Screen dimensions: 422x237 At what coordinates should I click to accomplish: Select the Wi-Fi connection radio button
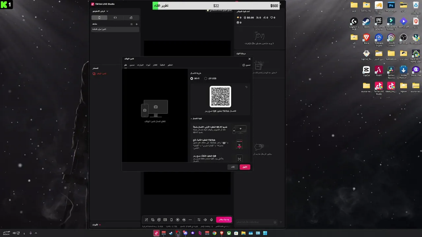click(192, 78)
